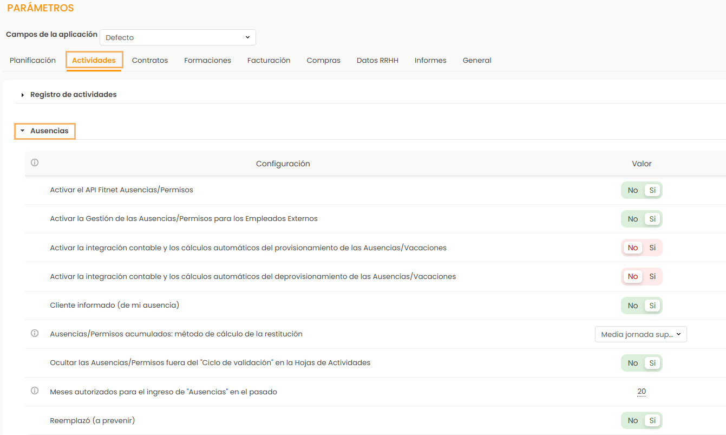Screen dimensions: 726x435
Task: Toggle Ocultar Ausencias fuera del Ciclo de validación
Action: [642, 363]
